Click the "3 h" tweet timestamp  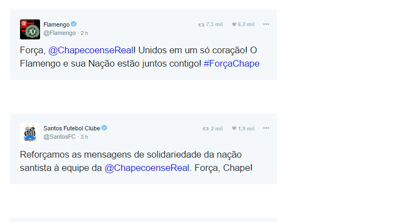pyautogui.click(x=85, y=137)
